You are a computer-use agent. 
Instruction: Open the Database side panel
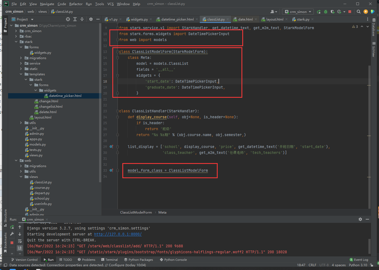pyautogui.click(x=374, y=27)
